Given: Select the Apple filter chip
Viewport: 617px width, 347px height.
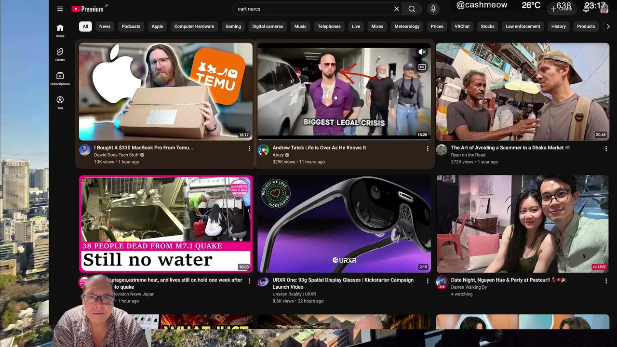Looking at the screenshot, I should (158, 27).
